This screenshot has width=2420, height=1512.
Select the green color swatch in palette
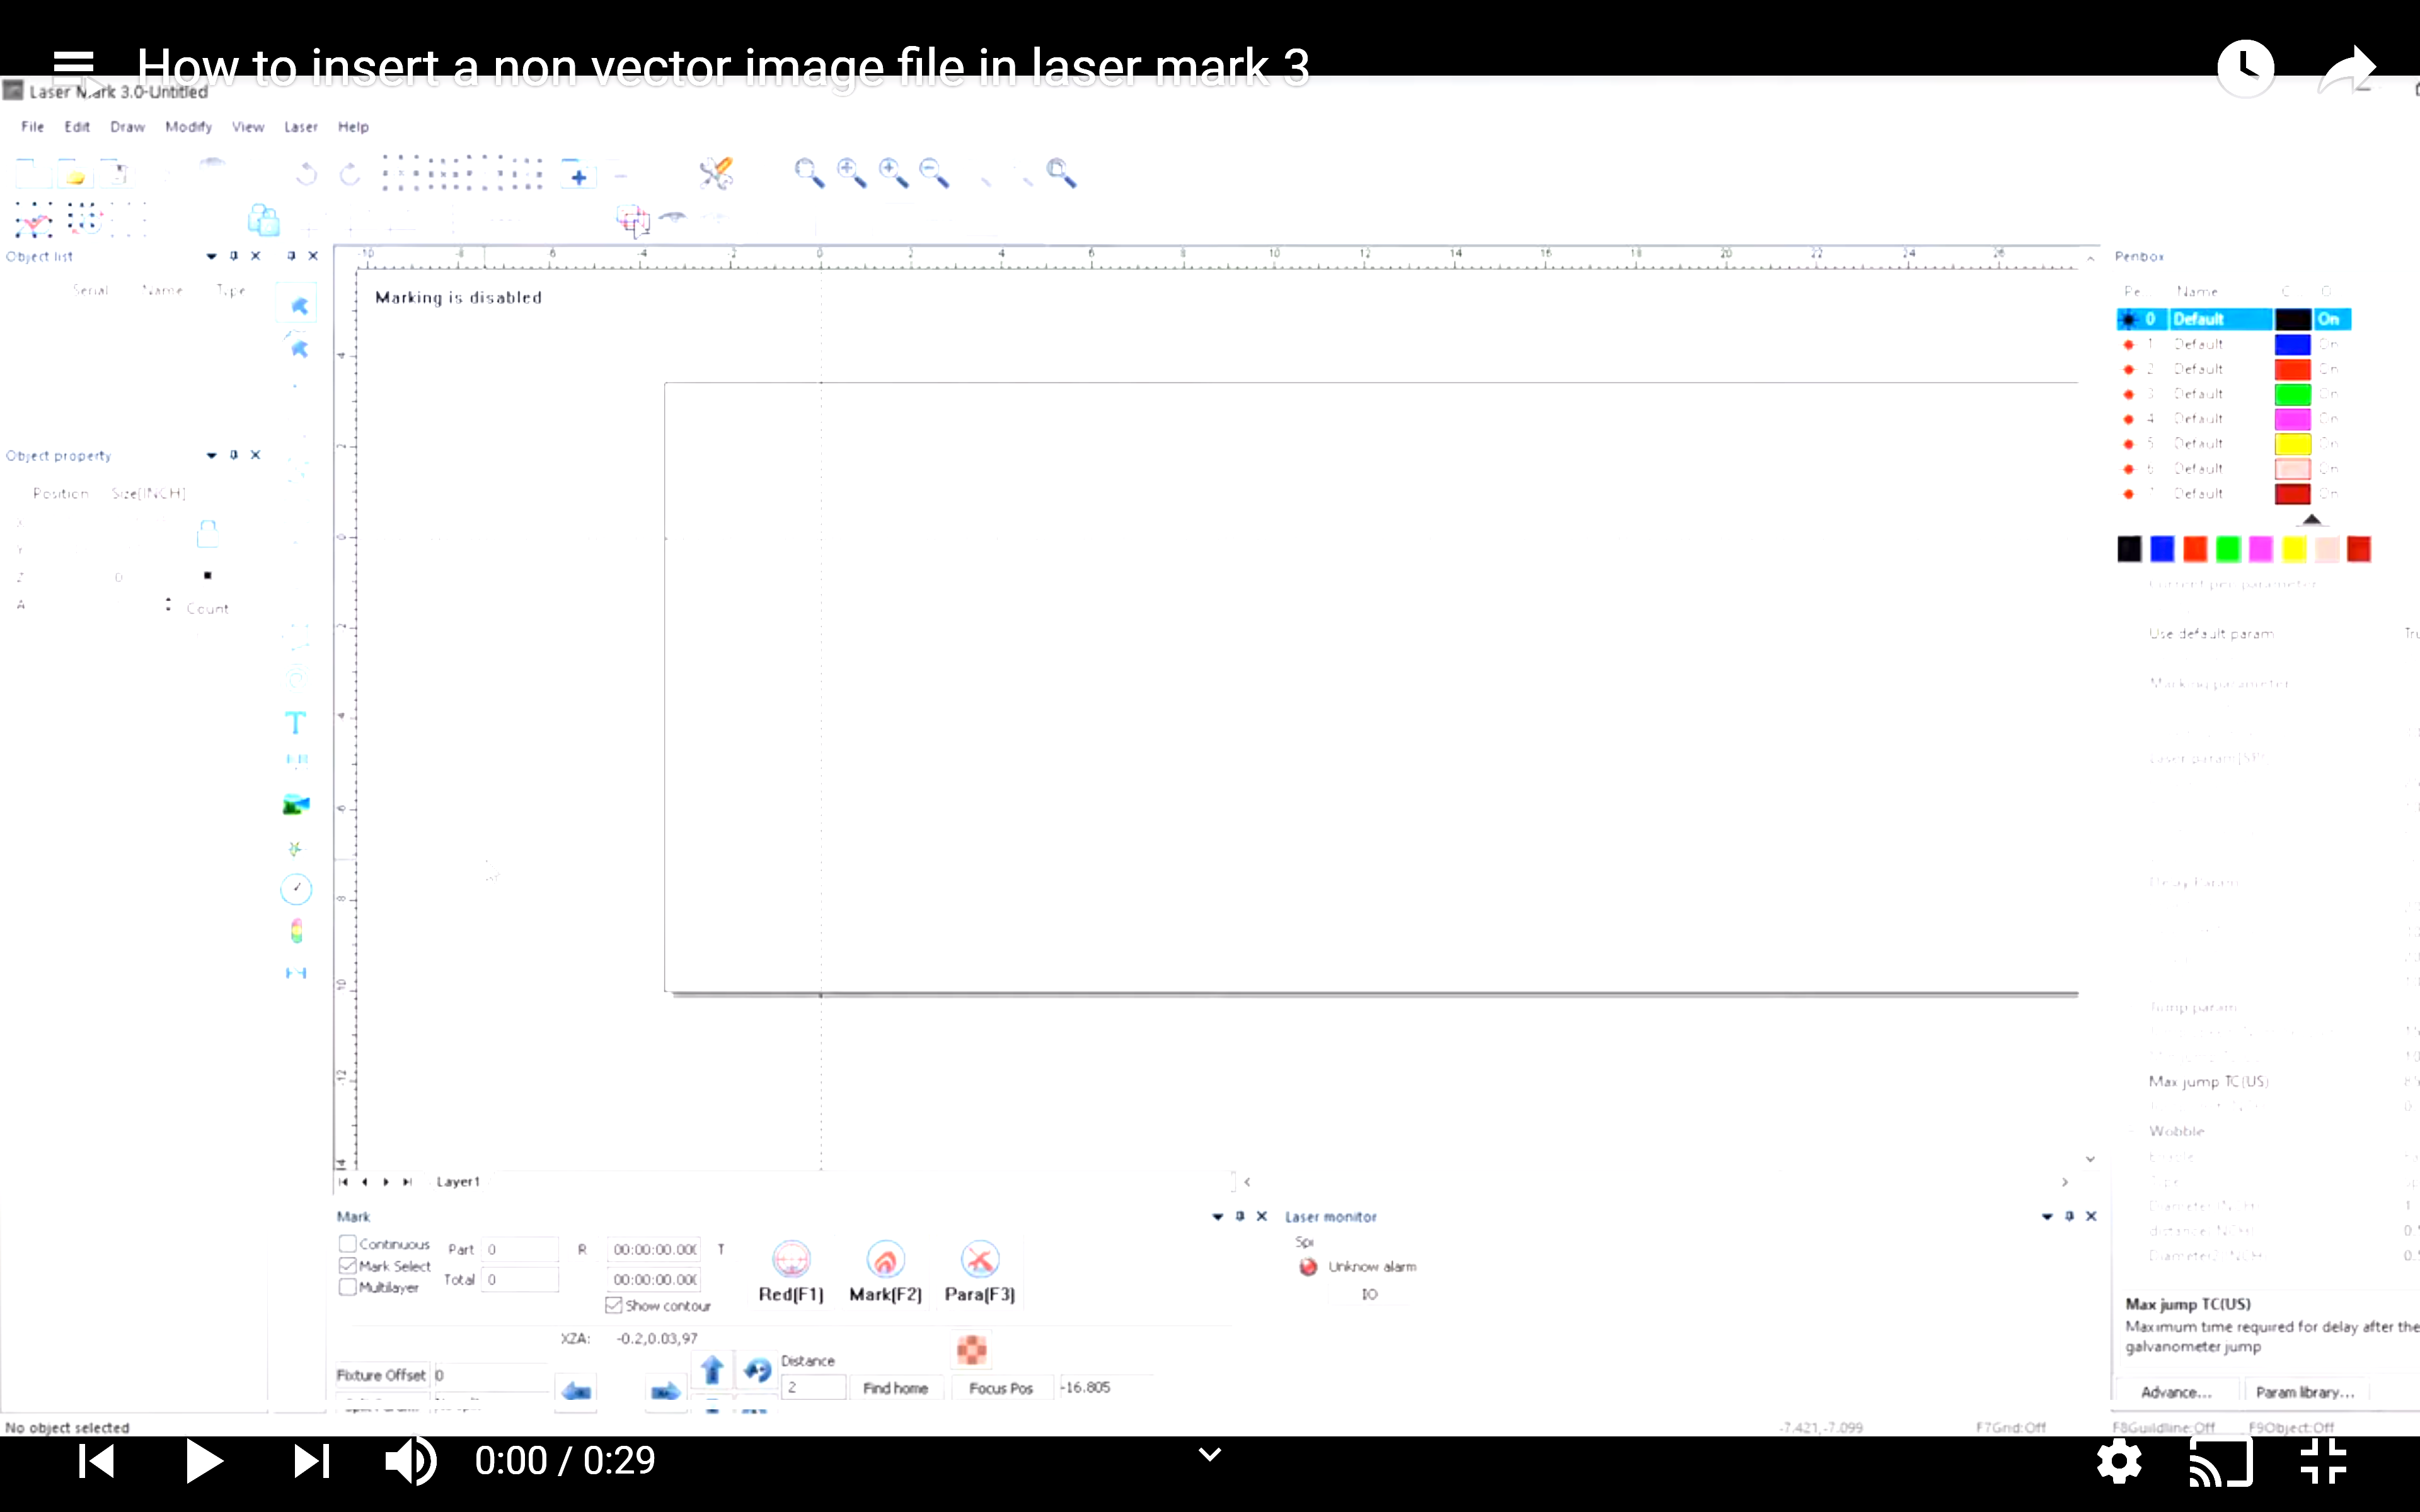click(x=2228, y=549)
